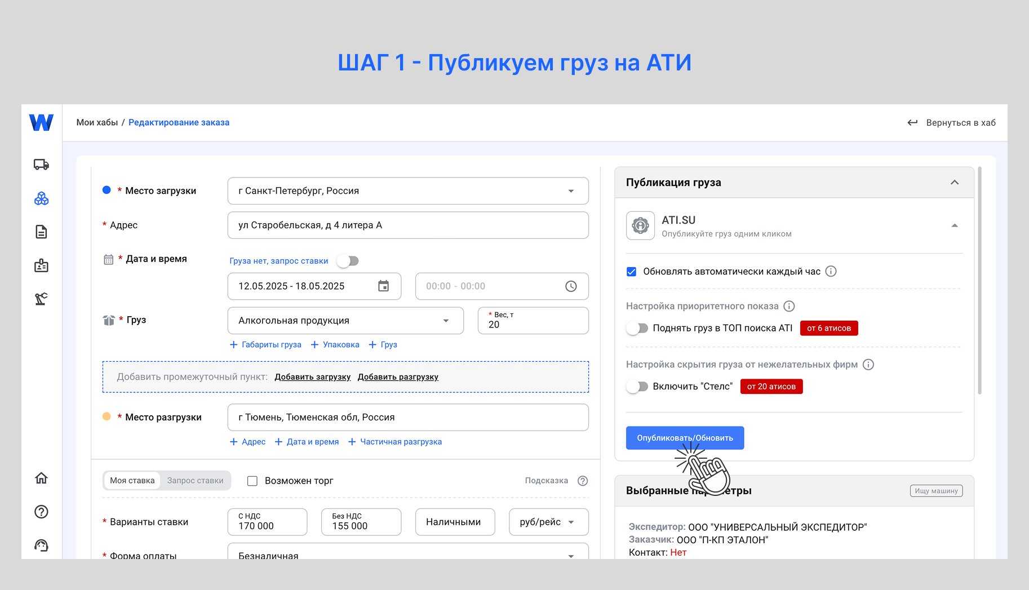1029x590 pixels.
Task: Open the calendar picker icon in the date field
Action: (383, 286)
